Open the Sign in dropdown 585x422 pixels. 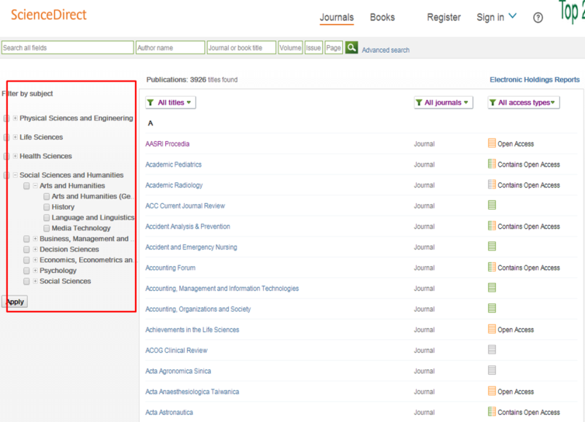coord(497,17)
